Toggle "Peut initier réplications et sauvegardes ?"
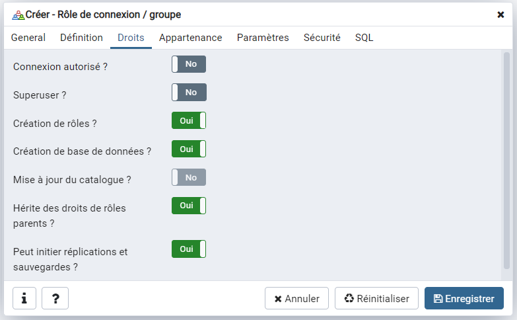 tap(189, 249)
